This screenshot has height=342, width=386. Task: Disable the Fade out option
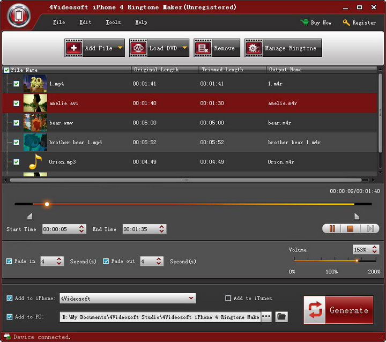tap(106, 261)
